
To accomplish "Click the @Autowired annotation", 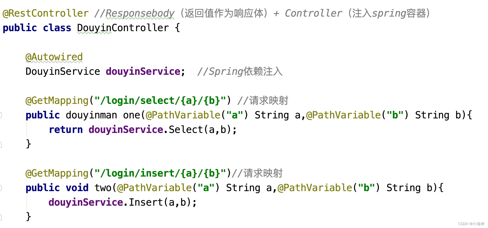I will tap(54, 57).
